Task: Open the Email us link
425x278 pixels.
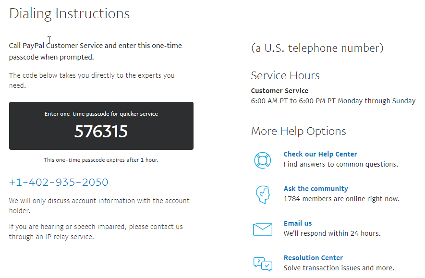Action: point(298,223)
